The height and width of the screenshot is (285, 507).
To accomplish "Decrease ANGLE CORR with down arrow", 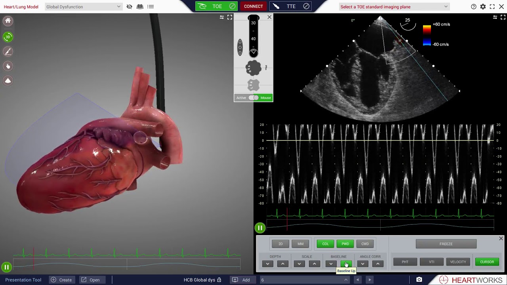I will point(362,264).
